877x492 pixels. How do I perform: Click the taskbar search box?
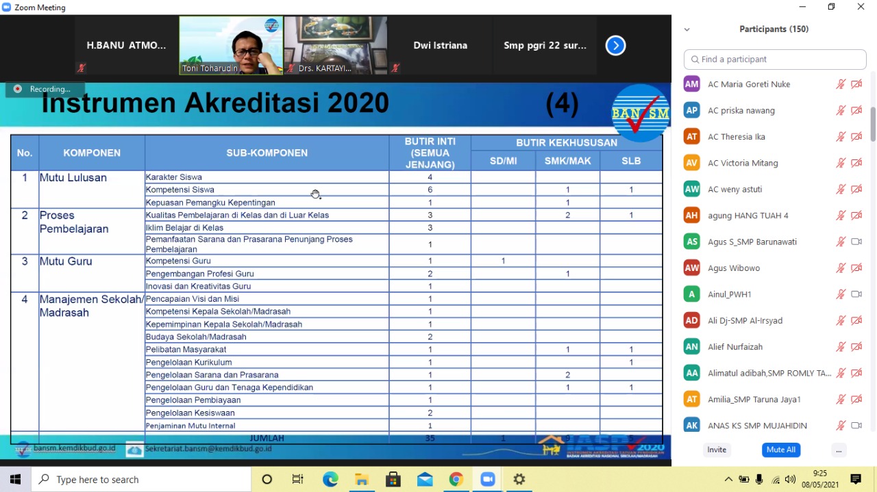141,479
